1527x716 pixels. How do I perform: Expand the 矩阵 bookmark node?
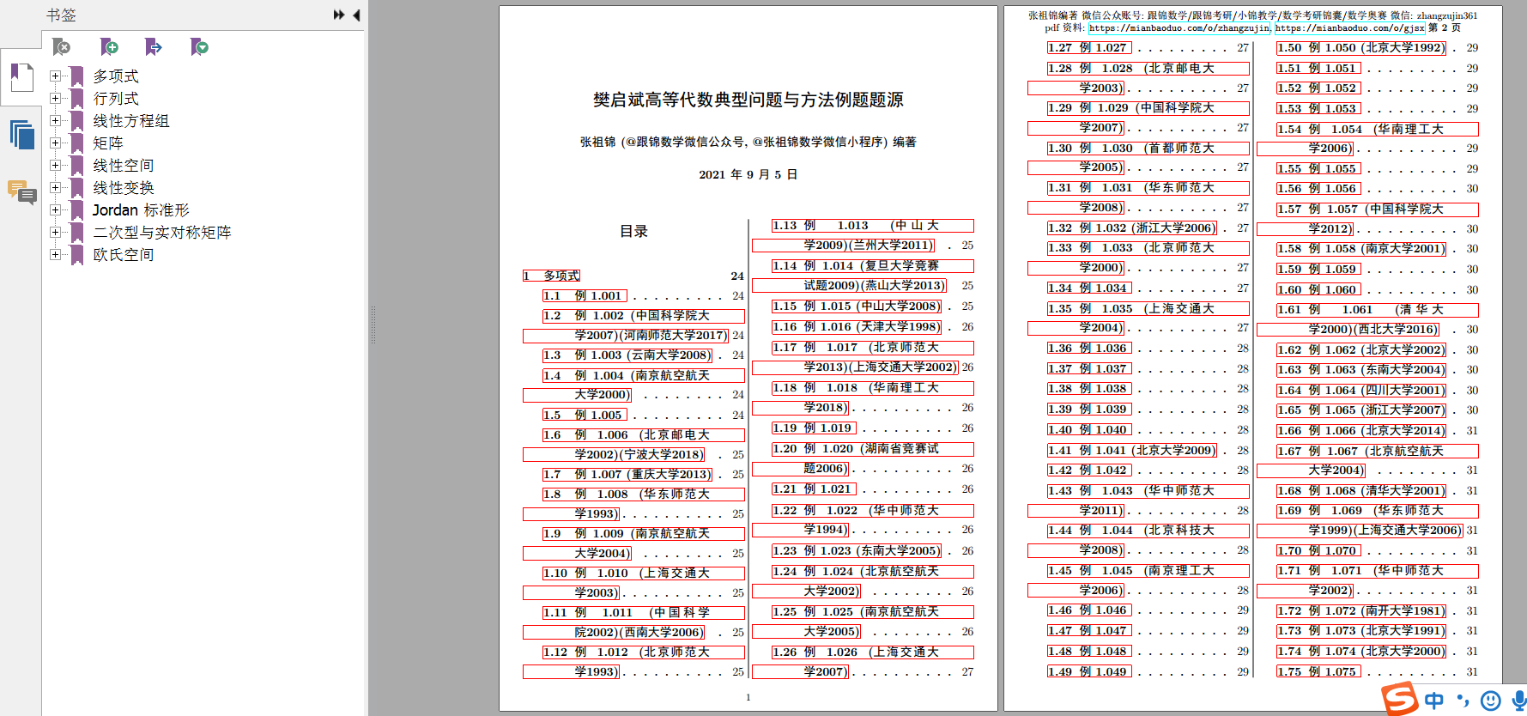(55, 143)
